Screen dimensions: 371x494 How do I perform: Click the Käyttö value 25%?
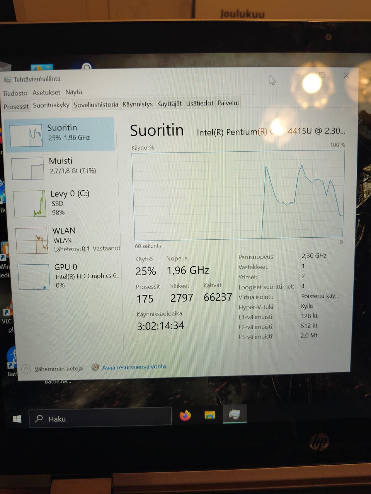(x=146, y=271)
